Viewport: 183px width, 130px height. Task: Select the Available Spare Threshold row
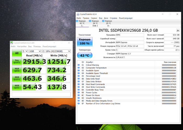click(127, 73)
